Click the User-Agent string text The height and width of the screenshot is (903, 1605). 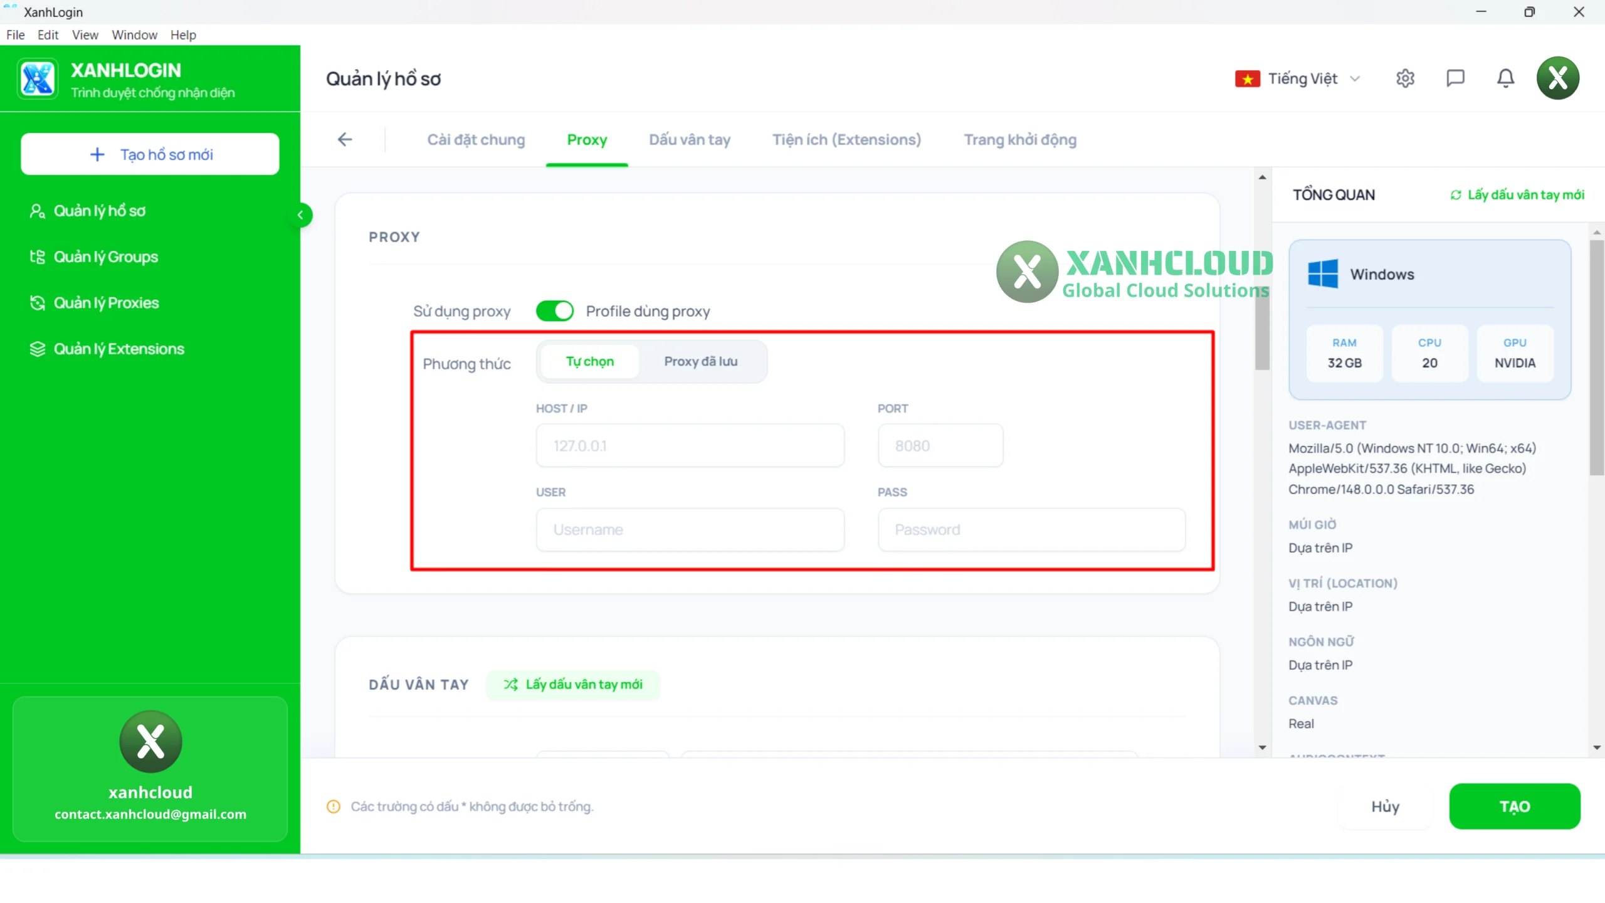pos(1412,468)
